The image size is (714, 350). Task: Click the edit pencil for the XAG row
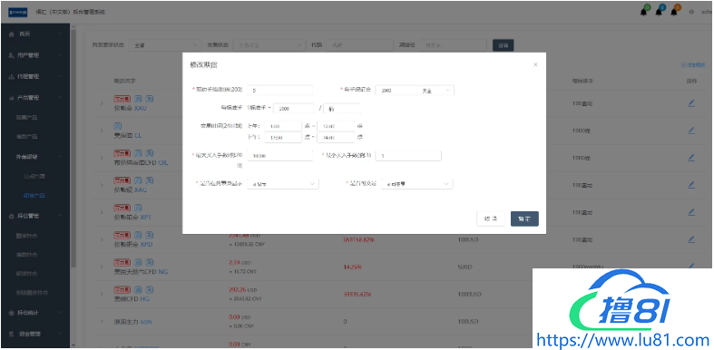pyautogui.click(x=691, y=185)
